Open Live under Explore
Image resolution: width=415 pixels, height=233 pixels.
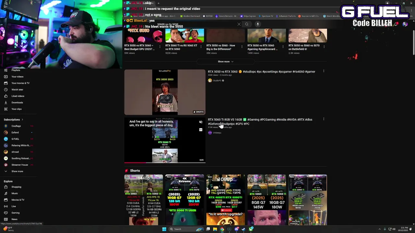(14, 206)
